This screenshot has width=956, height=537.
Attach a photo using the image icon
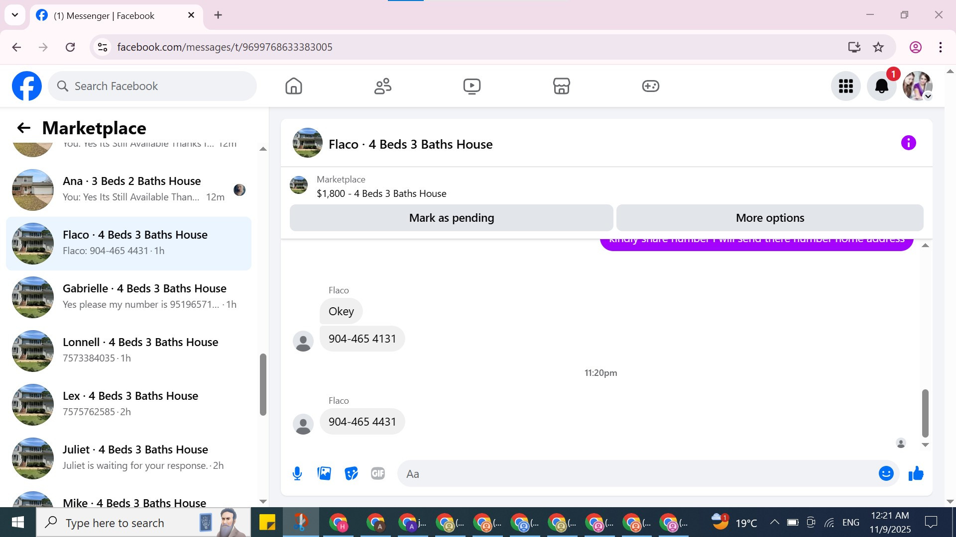pyautogui.click(x=324, y=473)
